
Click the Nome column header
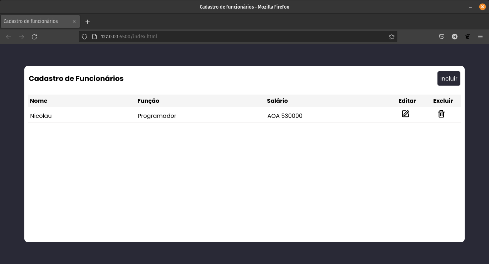pos(38,101)
